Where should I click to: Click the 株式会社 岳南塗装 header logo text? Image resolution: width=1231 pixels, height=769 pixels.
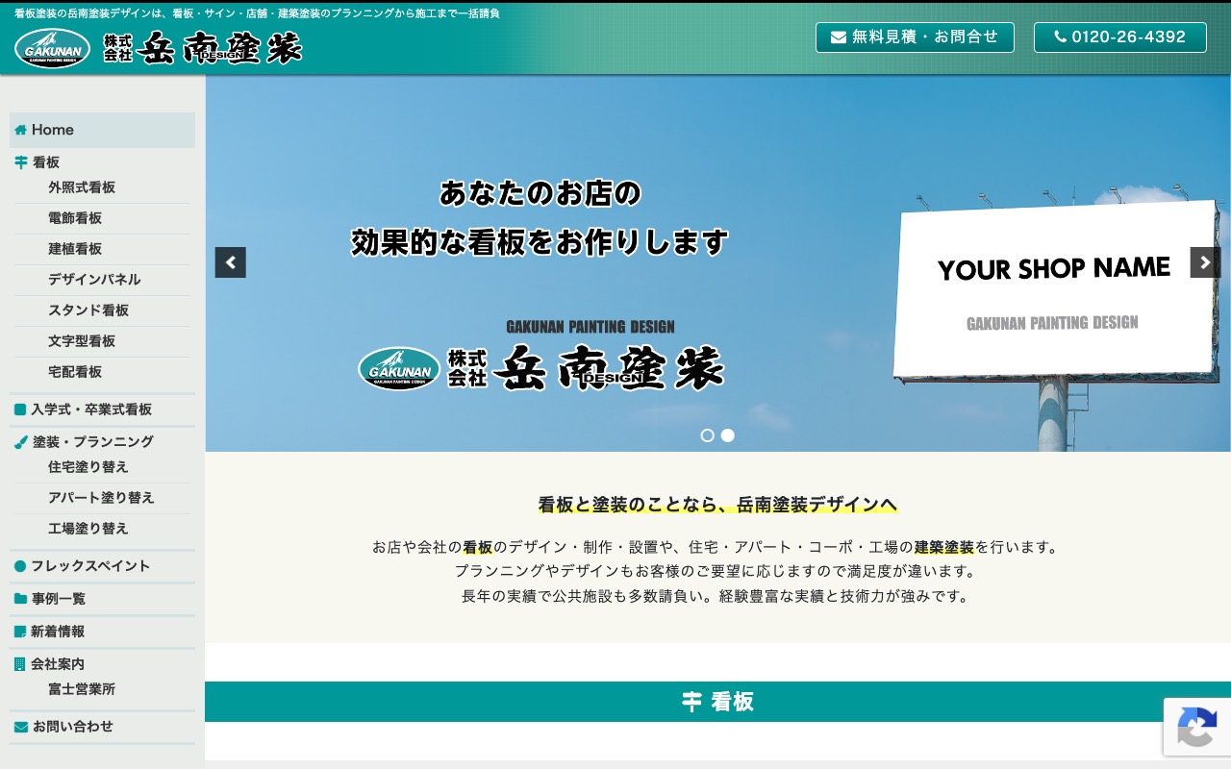203,48
